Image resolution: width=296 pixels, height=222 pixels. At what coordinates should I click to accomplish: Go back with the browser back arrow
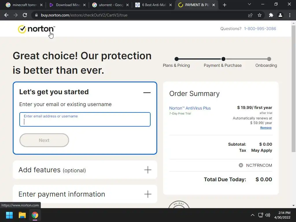pyautogui.click(x=6, y=15)
